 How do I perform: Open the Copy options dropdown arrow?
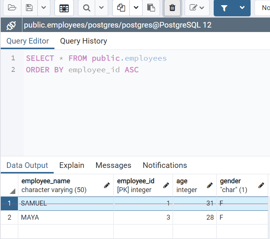(136, 8)
